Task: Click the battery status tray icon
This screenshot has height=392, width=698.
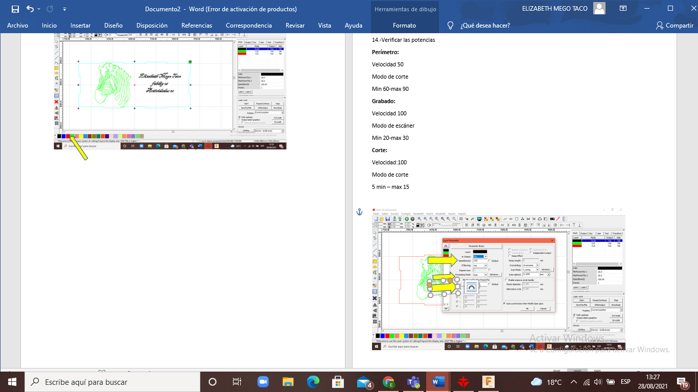Action: (611, 382)
